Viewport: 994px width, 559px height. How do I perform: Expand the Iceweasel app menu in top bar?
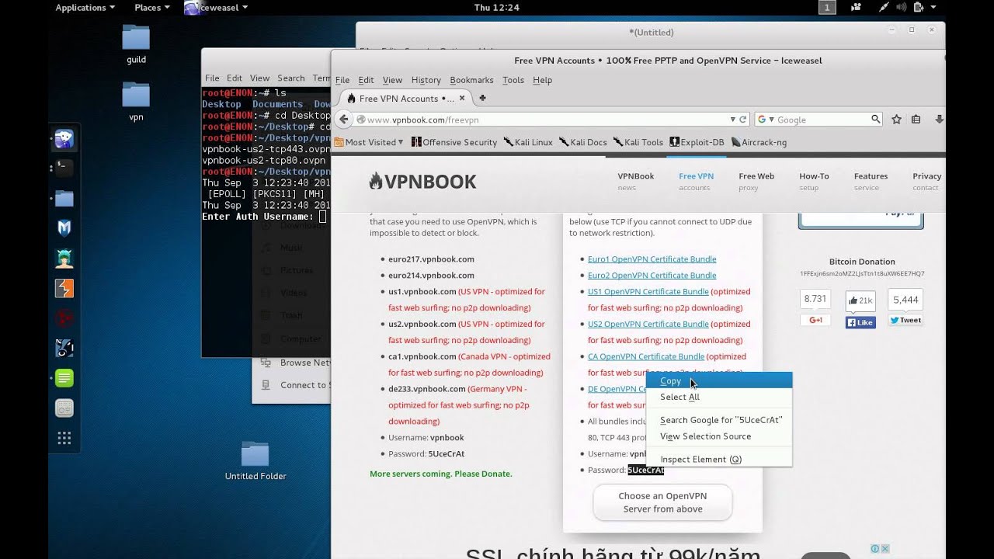point(217,7)
